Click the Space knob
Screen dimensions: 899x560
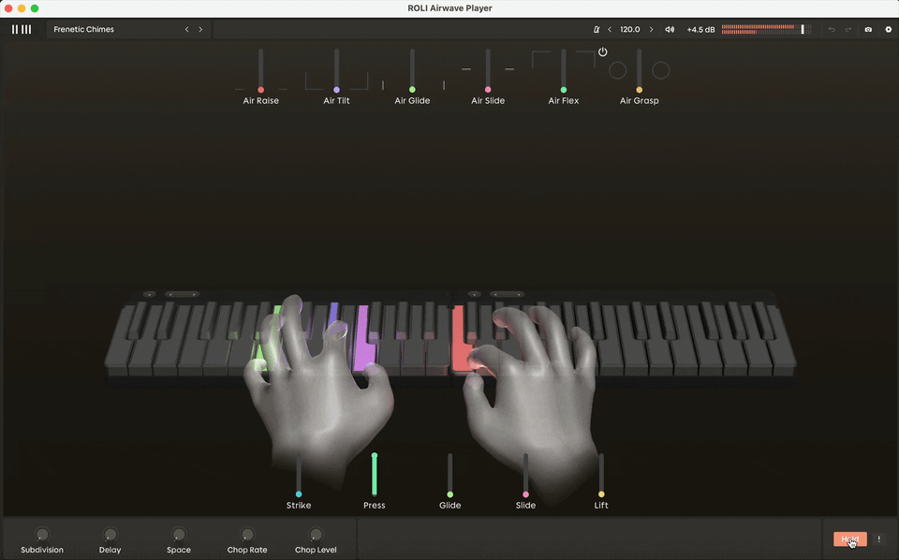(179, 534)
